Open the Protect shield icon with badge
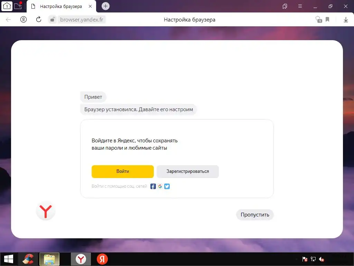This screenshot has height=266, width=354. (x=318, y=19)
